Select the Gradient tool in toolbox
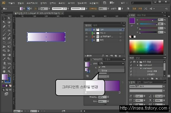 9,55
